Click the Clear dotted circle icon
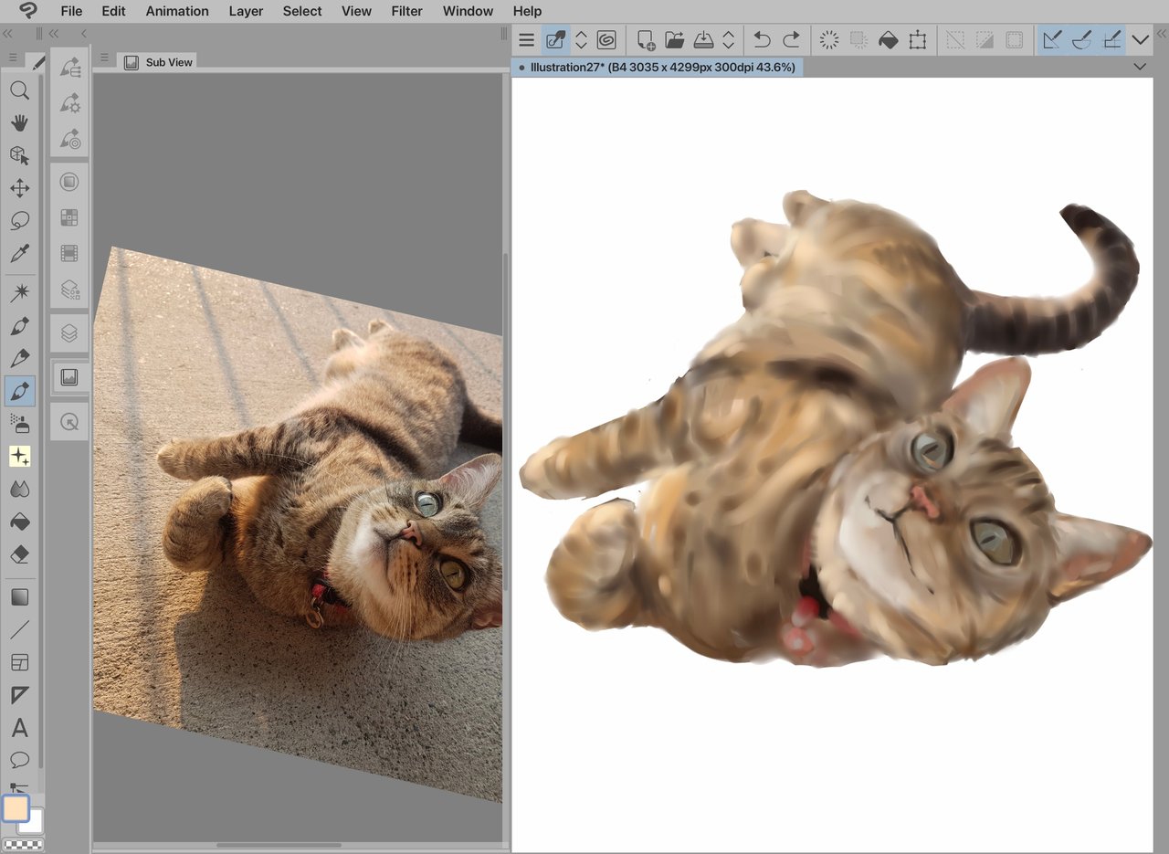This screenshot has width=1169, height=854. pos(829,40)
